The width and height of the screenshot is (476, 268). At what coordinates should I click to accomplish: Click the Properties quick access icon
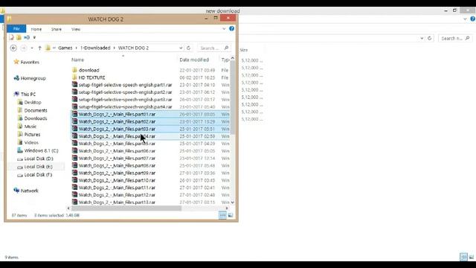click(x=12, y=37)
